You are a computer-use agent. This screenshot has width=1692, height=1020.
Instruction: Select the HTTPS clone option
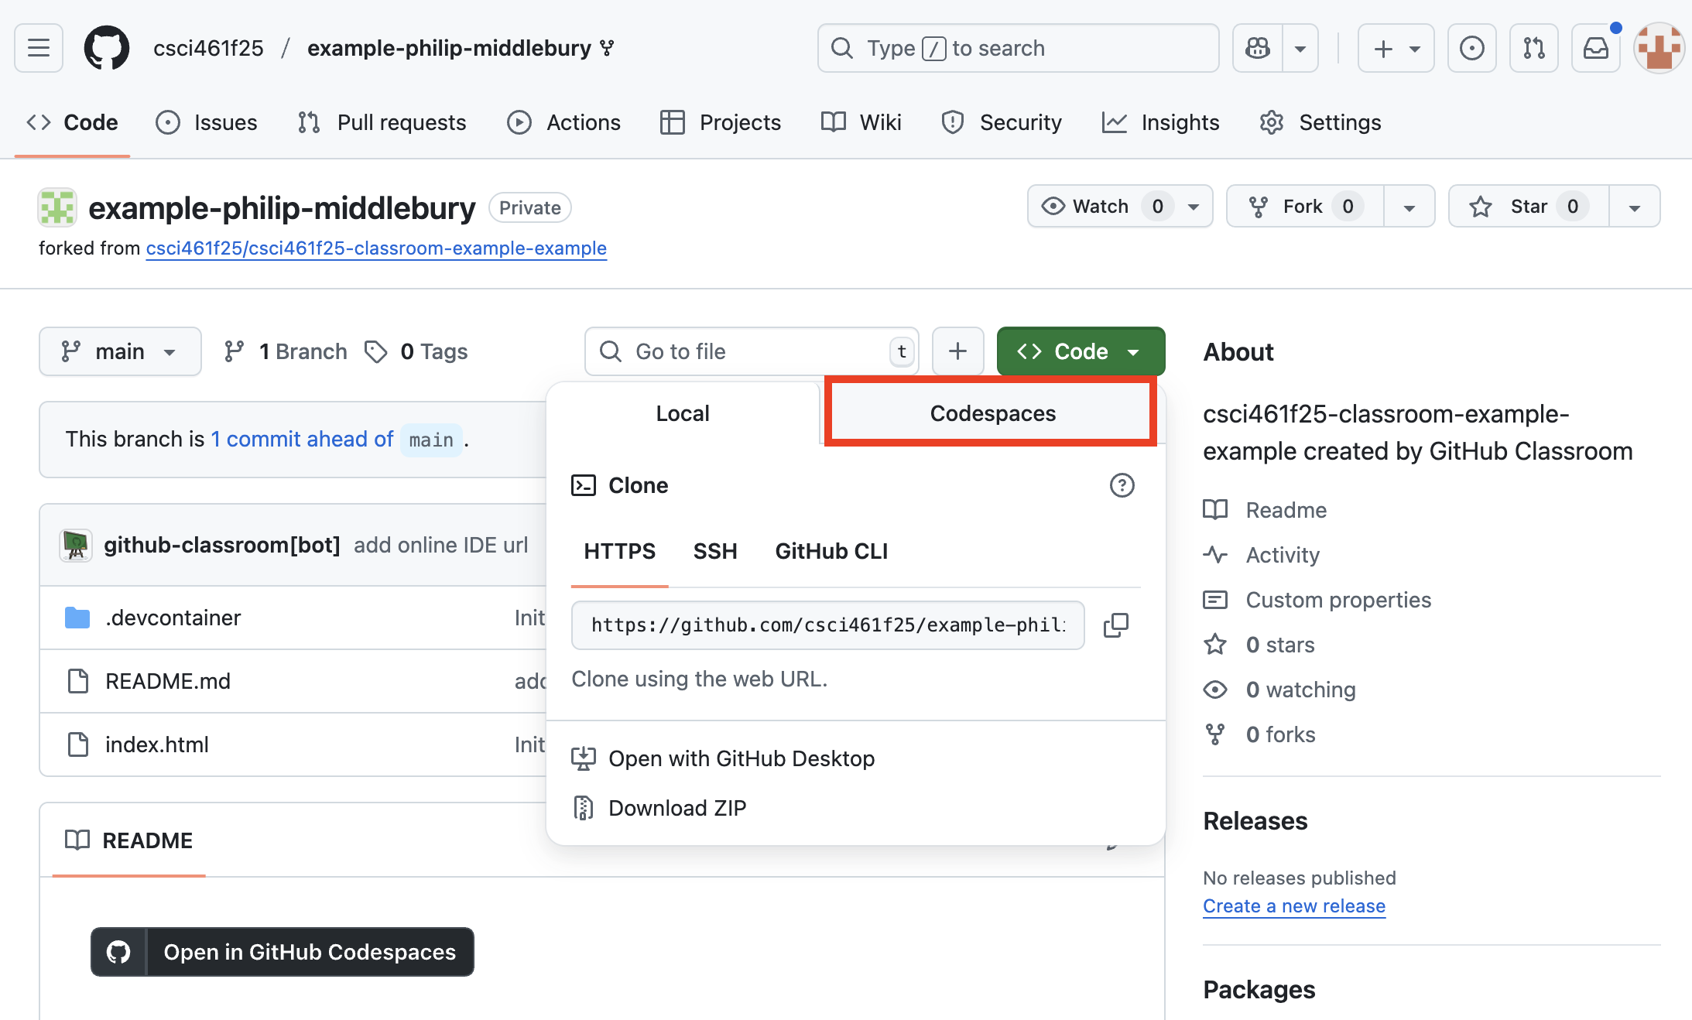619,551
